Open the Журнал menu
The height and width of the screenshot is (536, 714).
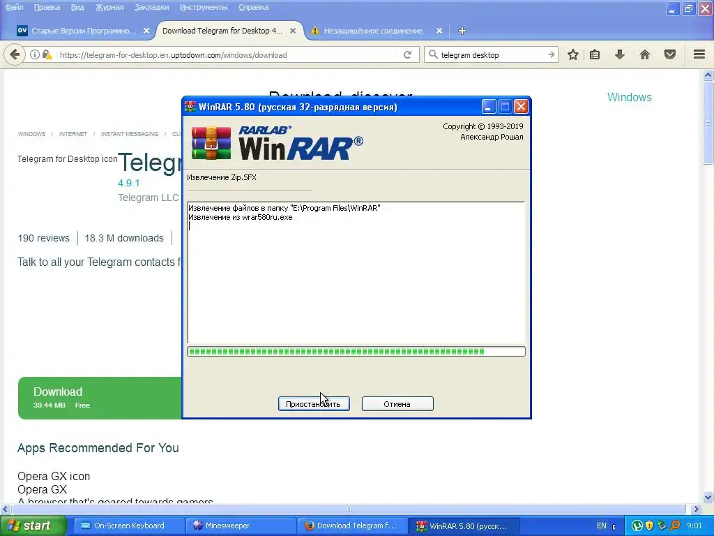(x=109, y=7)
